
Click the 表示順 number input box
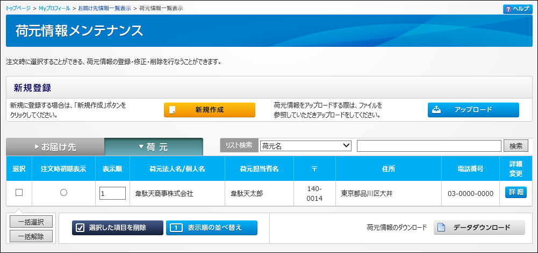[112, 193]
